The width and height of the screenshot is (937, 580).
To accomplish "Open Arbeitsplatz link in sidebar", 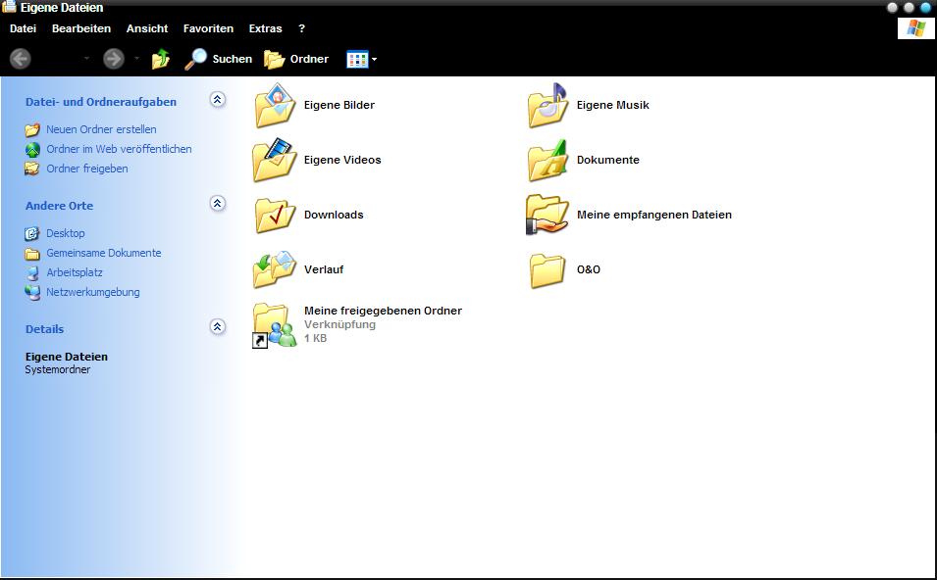I will (75, 272).
